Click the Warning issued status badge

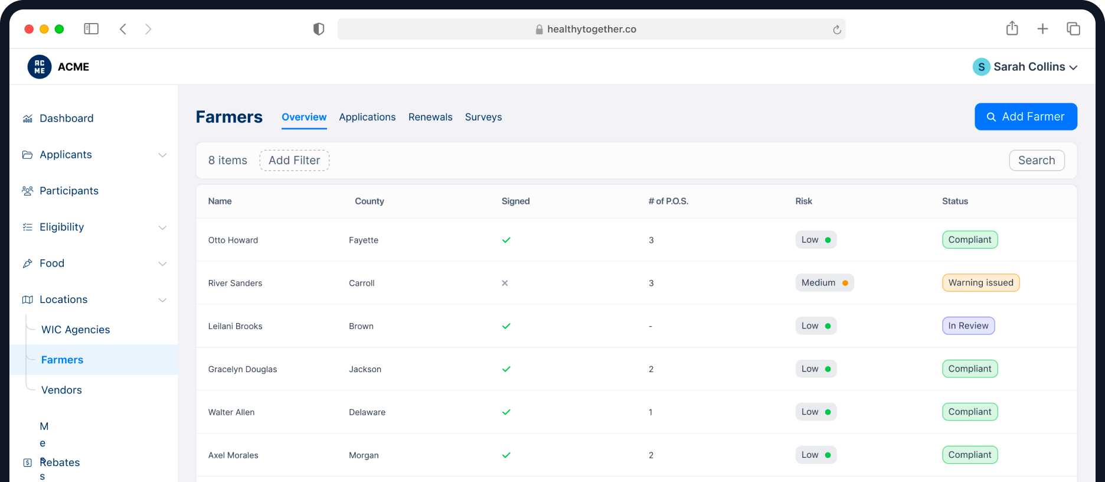point(980,283)
